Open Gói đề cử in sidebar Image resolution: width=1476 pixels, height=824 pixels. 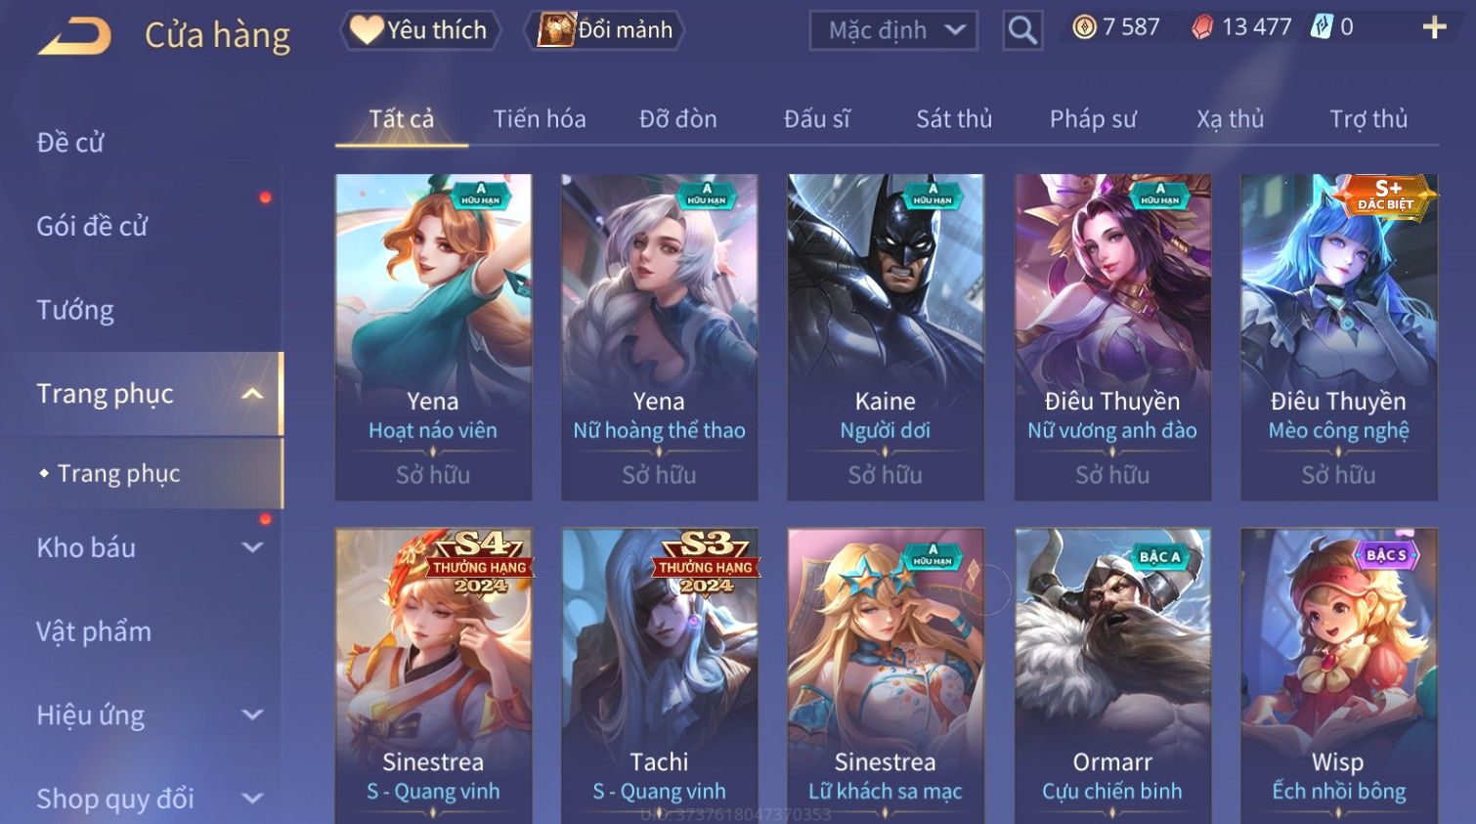coord(92,227)
